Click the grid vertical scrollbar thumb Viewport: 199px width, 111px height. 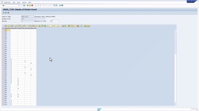tap(175, 43)
